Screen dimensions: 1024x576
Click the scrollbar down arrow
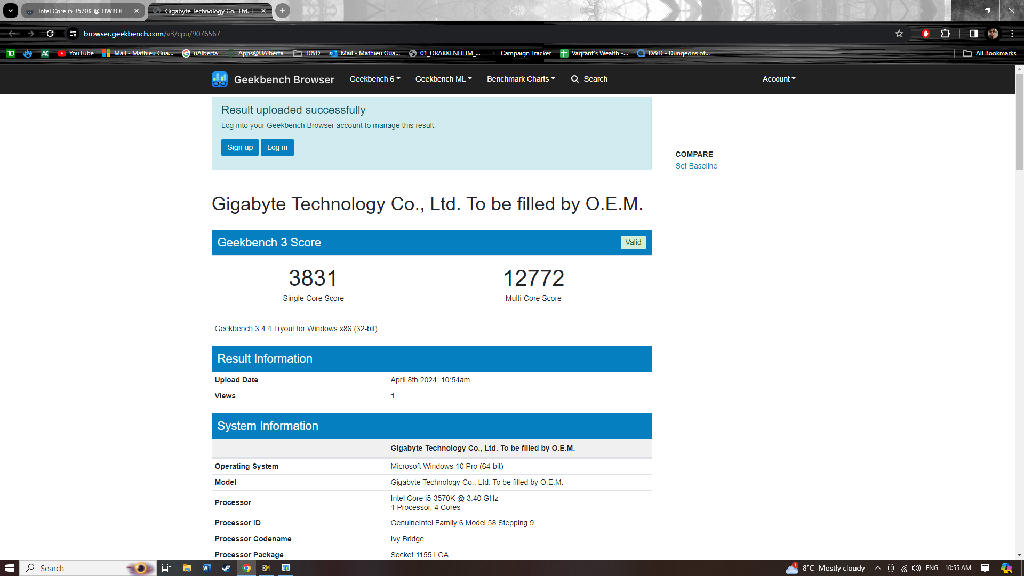click(1019, 555)
